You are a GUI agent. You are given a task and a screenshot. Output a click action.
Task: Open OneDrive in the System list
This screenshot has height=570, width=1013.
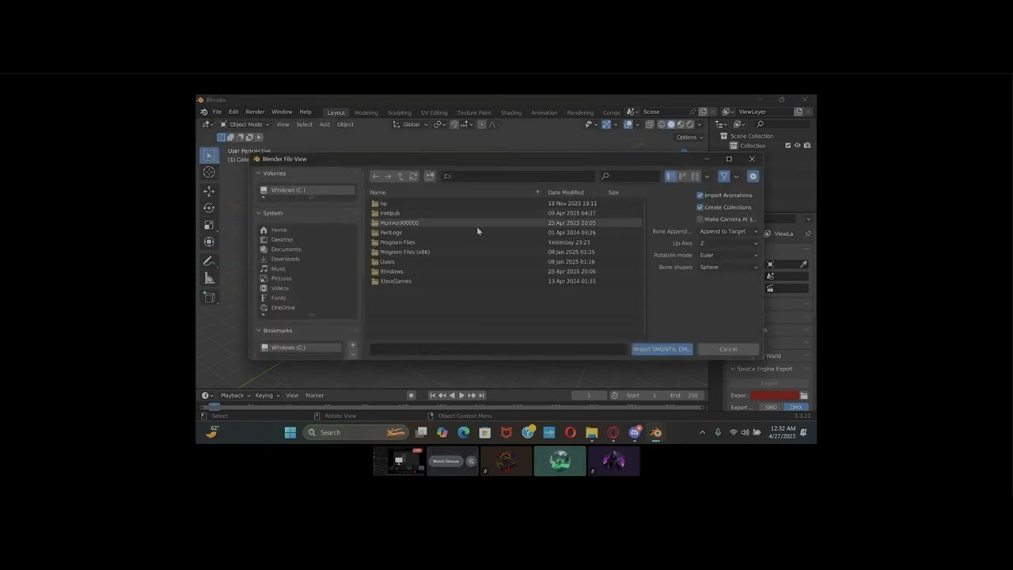pyautogui.click(x=283, y=307)
